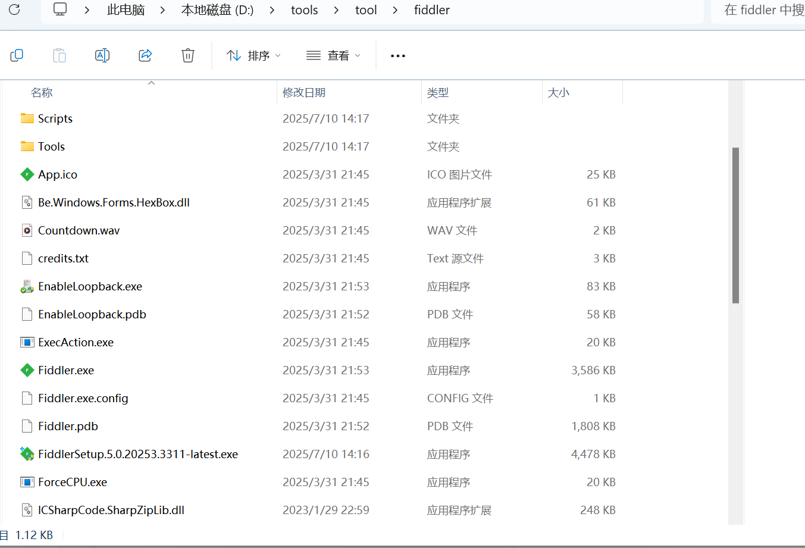Click the date 2023/1/29 22:59
This screenshot has width=805, height=548.
pyautogui.click(x=326, y=510)
